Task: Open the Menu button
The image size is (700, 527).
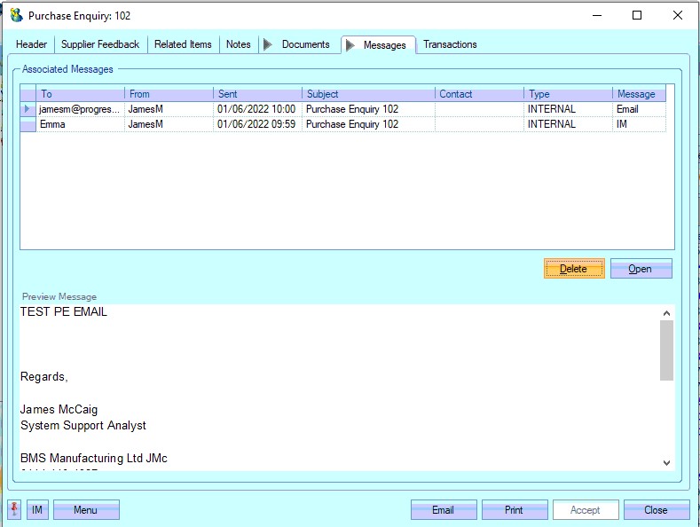Action: 85,510
